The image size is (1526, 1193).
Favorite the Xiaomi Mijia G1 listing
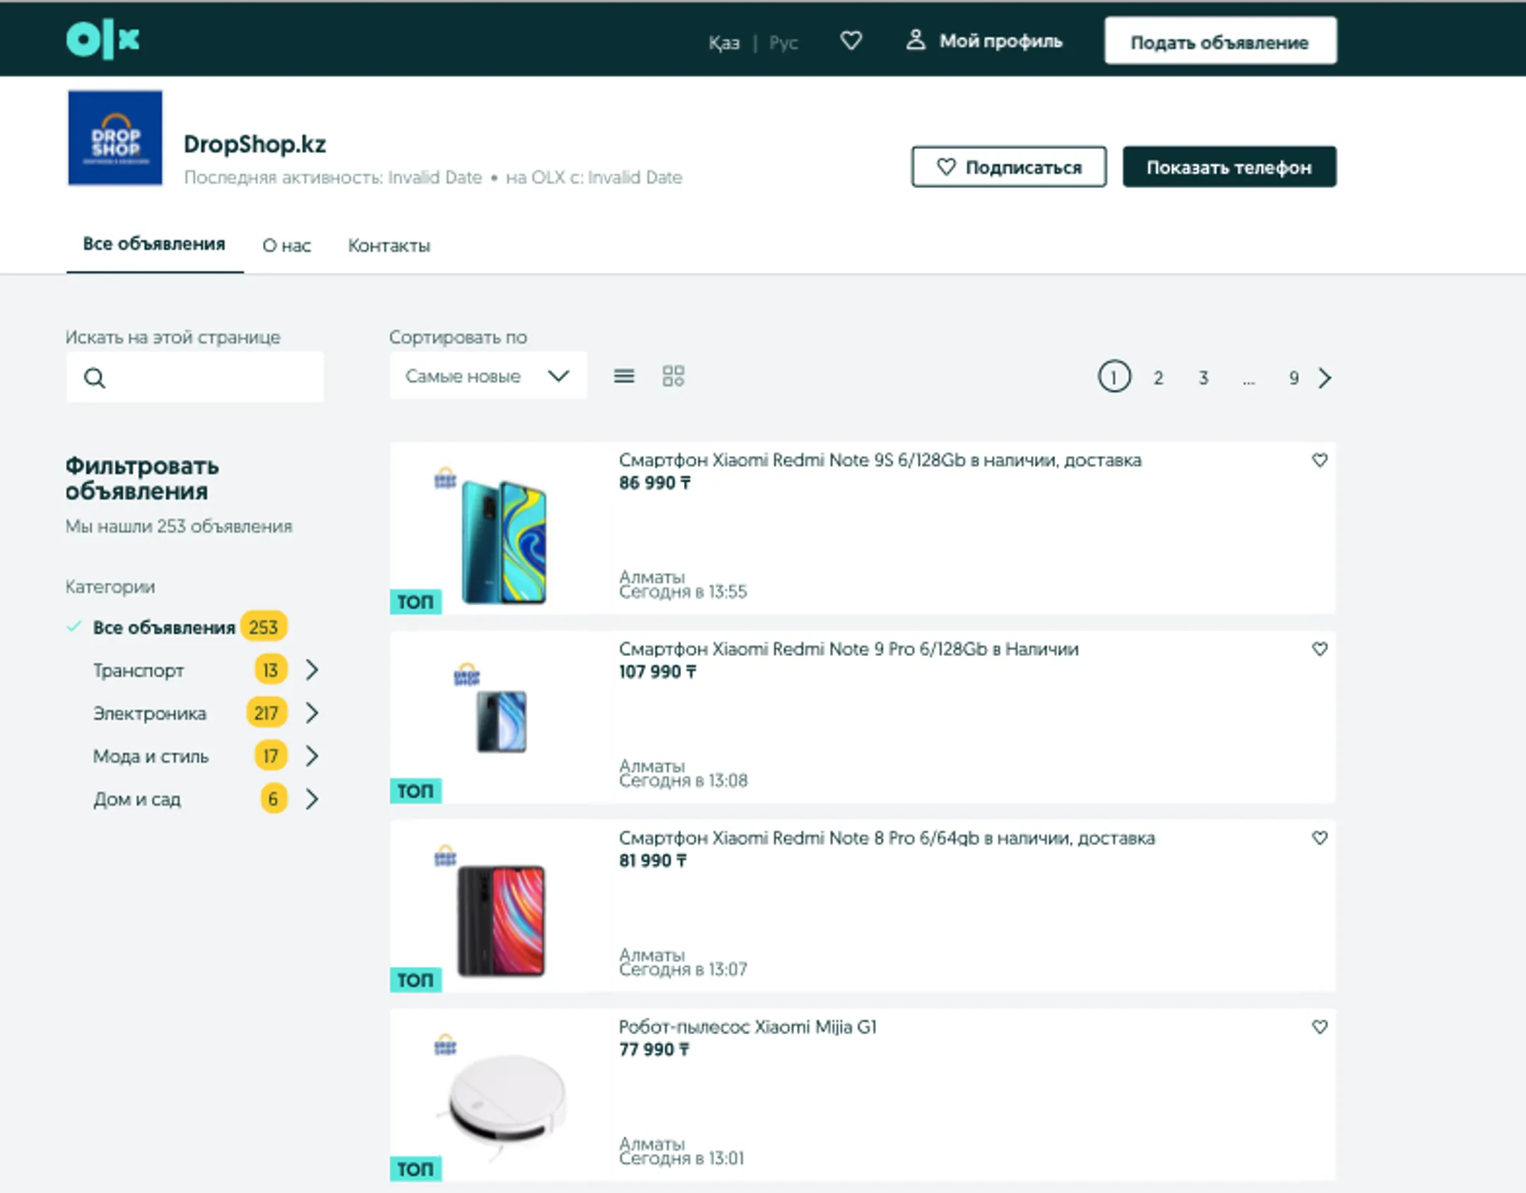1320,1026
